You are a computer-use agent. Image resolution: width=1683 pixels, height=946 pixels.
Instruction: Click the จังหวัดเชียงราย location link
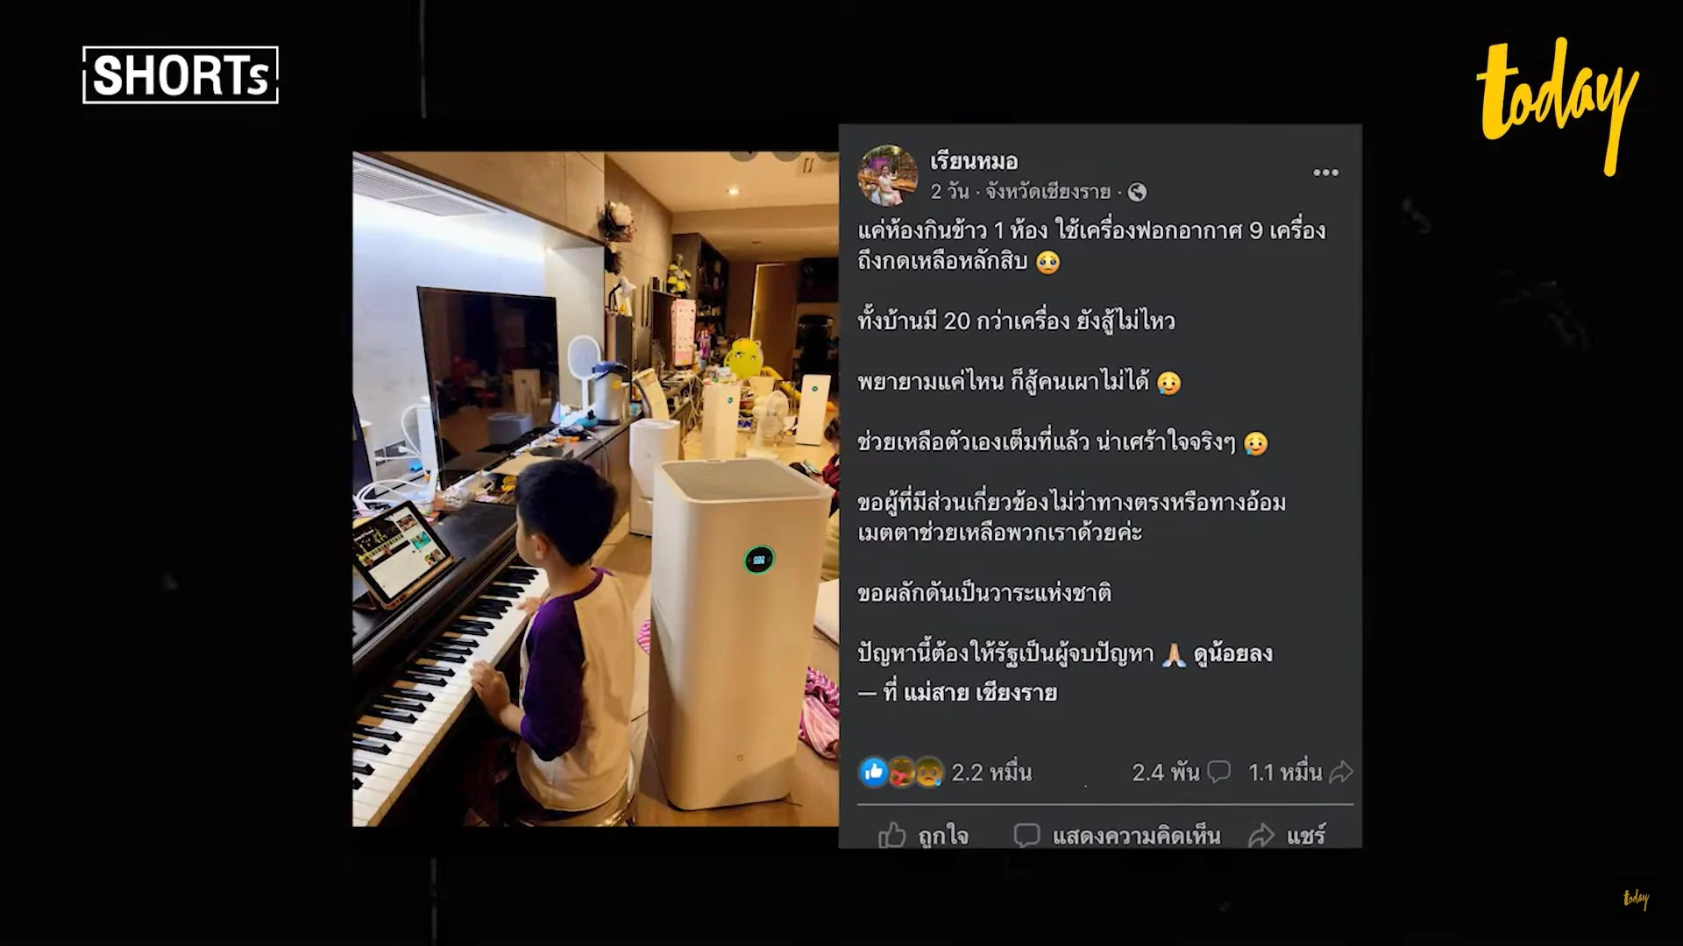tap(1048, 191)
